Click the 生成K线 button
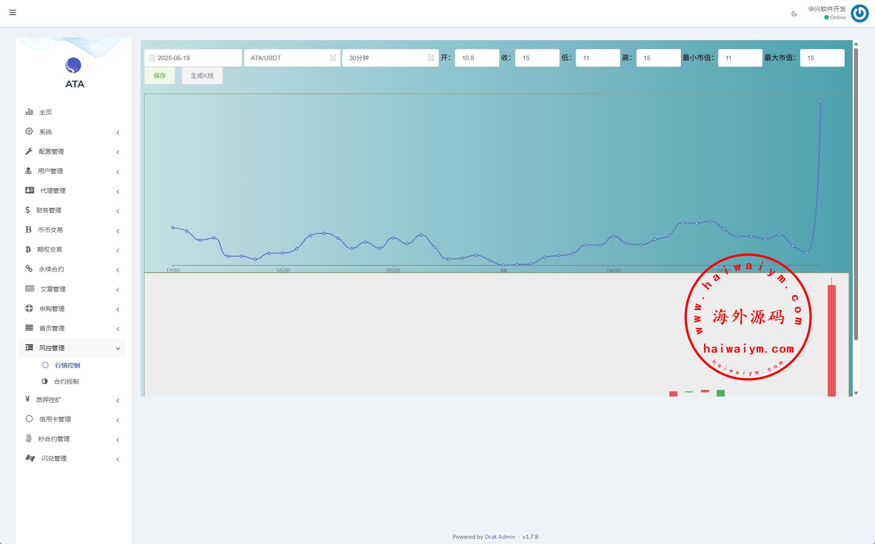The width and height of the screenshot is (875, 544). pyautogui.click(x=202, y=76)
